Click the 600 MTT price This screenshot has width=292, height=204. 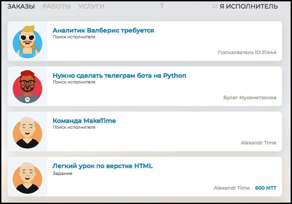coord(266,188)
